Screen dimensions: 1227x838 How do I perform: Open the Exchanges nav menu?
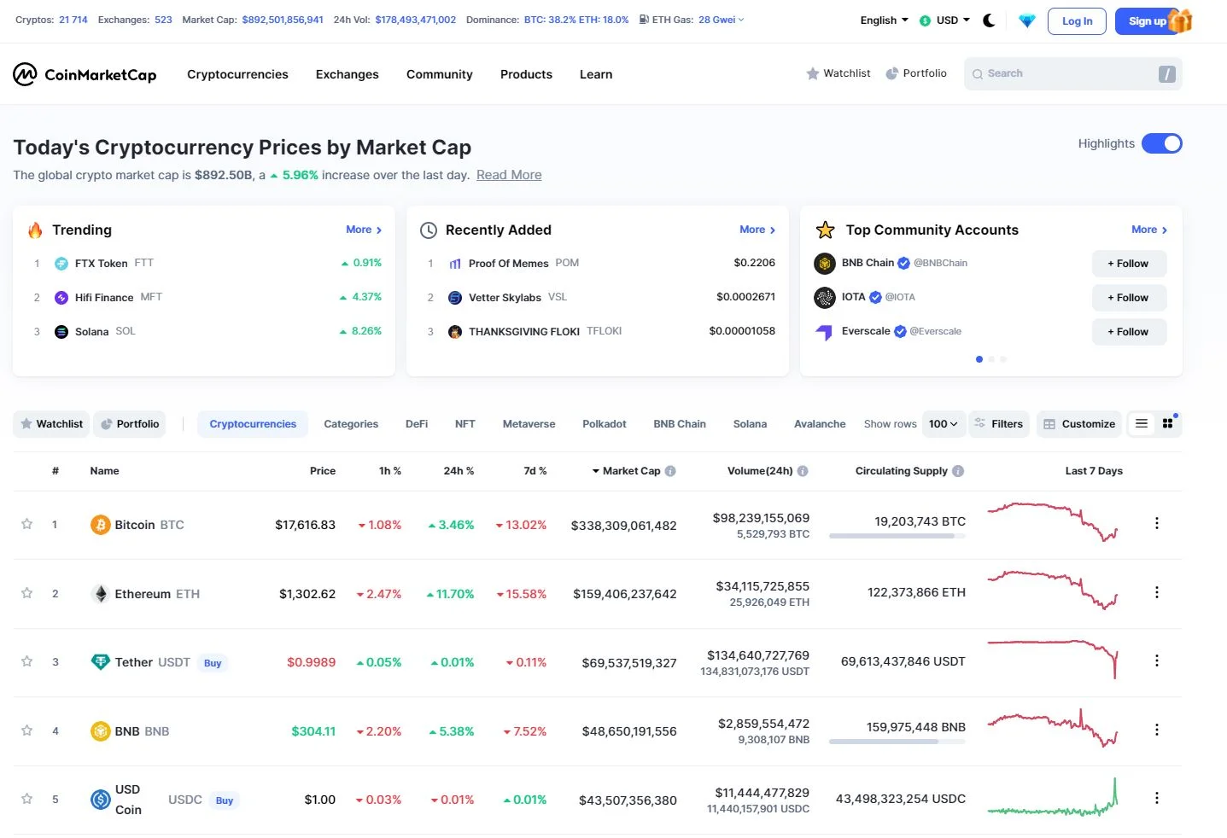[348, 74]
